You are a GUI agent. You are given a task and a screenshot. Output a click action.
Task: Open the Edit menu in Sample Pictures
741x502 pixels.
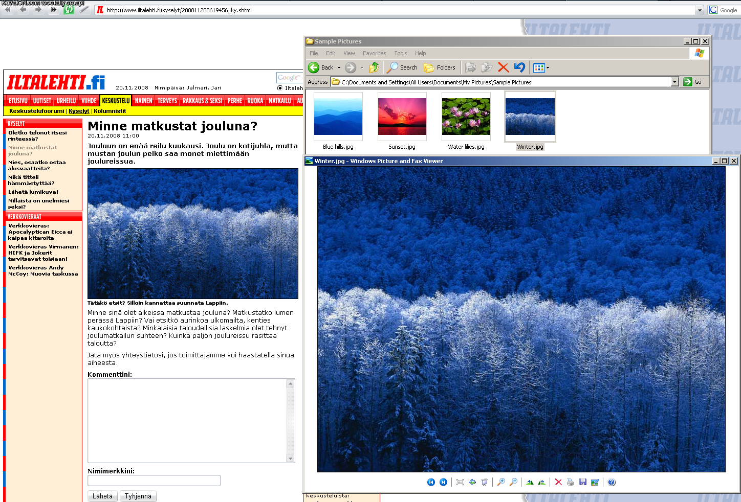coord(331,53)
